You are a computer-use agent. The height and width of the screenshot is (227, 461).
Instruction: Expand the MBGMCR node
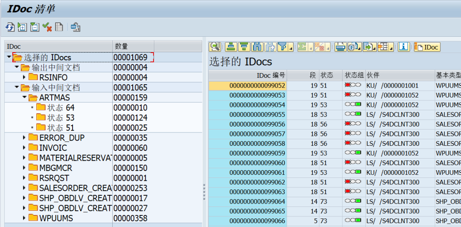click(24, 168)
